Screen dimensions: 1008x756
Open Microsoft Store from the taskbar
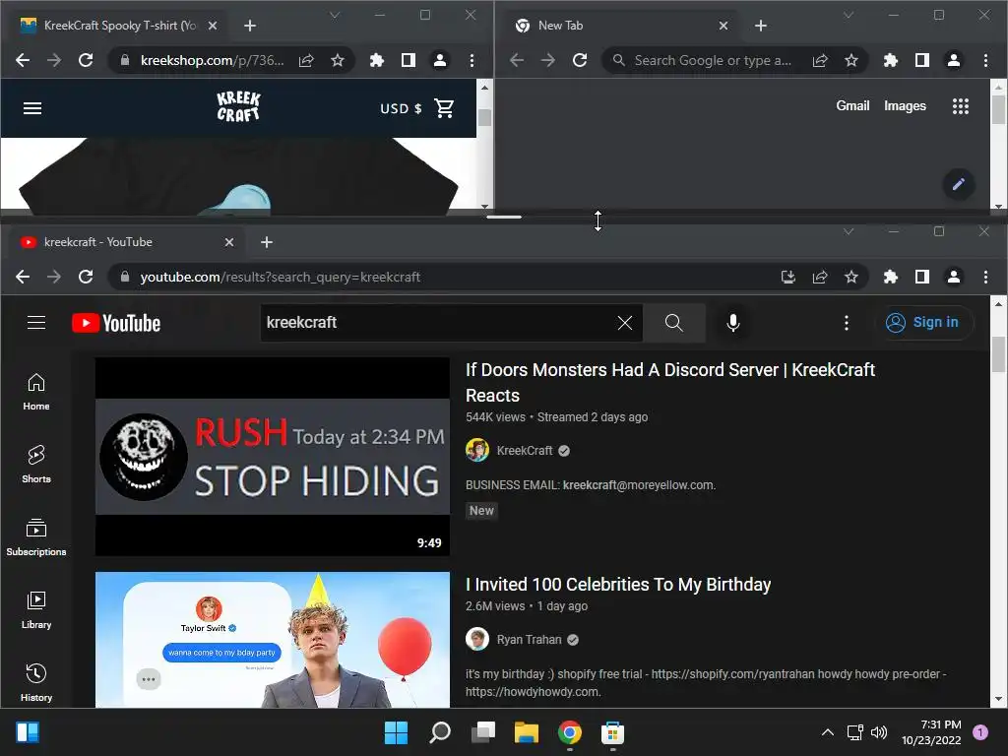click(612, 732)
